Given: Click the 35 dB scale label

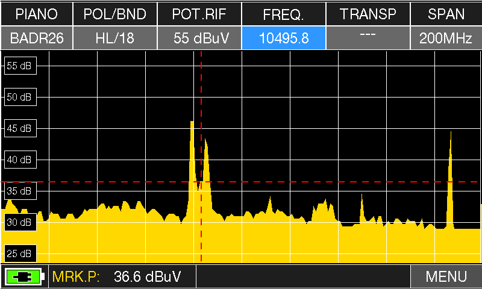Looking at the screenshot, I should point(20,191).
